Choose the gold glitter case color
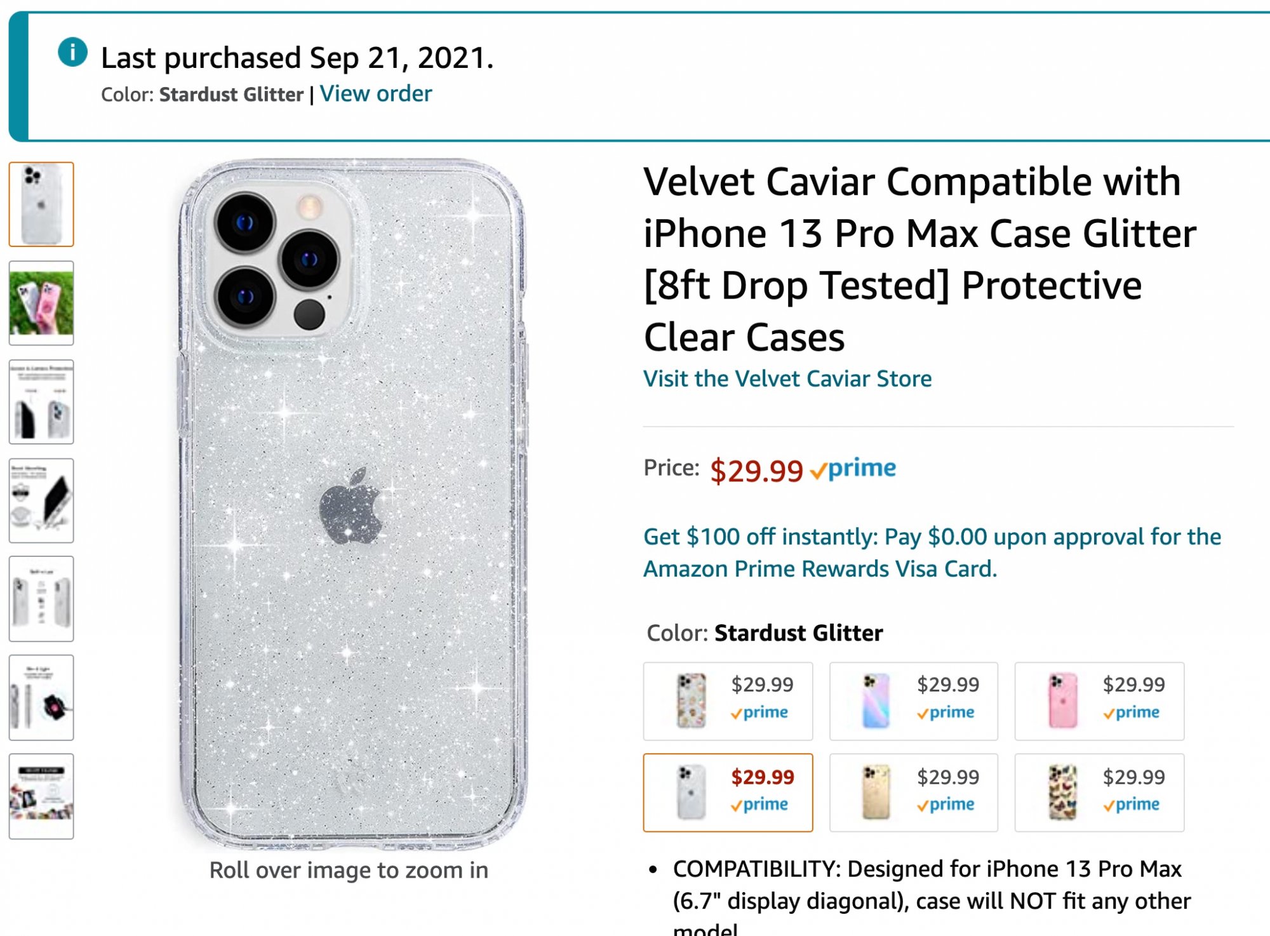Image resolution: width=1270 pixels, height=936 pixels. (x=913, y=792)
